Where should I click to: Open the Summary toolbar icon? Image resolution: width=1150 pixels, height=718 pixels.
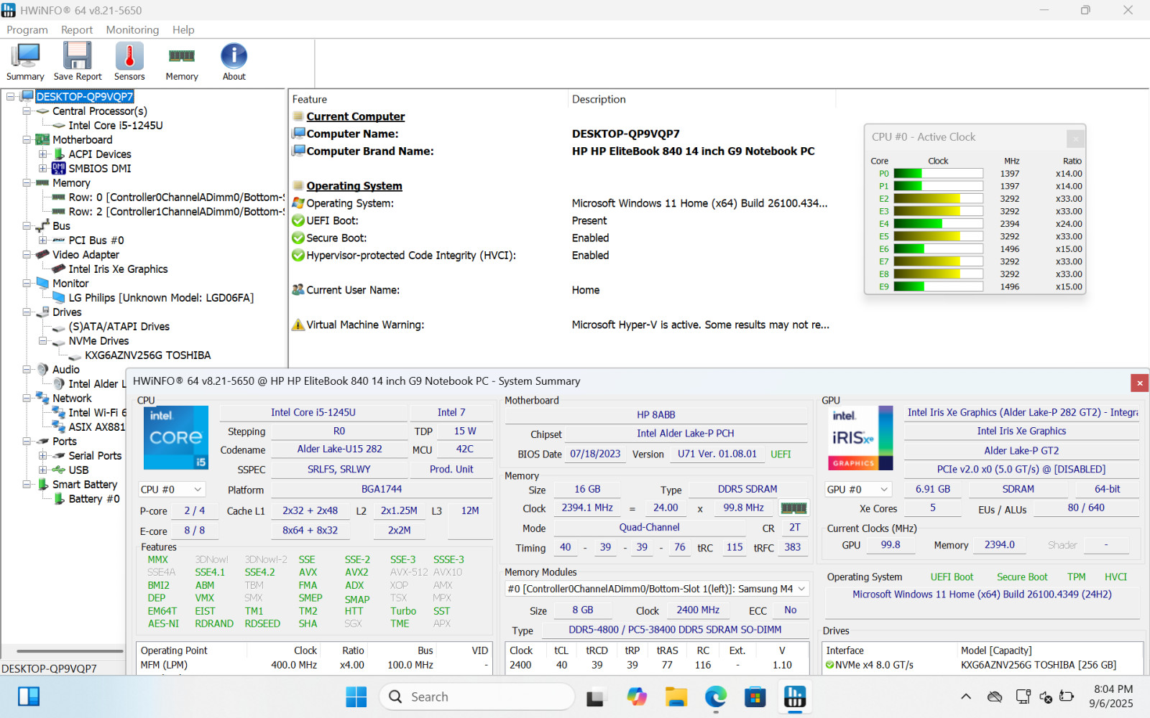[x=25, y=62]
